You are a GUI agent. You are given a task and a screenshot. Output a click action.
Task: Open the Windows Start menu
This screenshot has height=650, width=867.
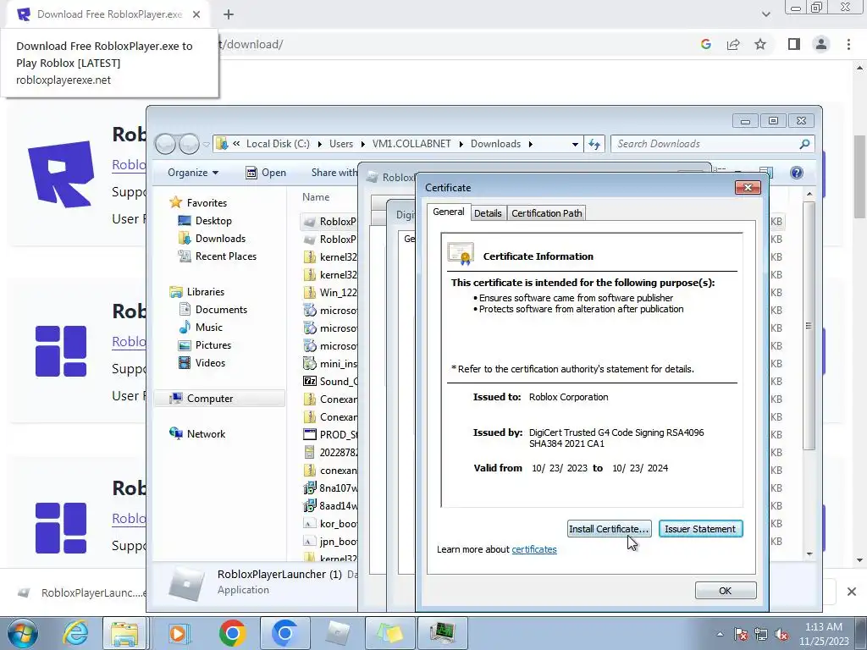[x=22, y=633]
